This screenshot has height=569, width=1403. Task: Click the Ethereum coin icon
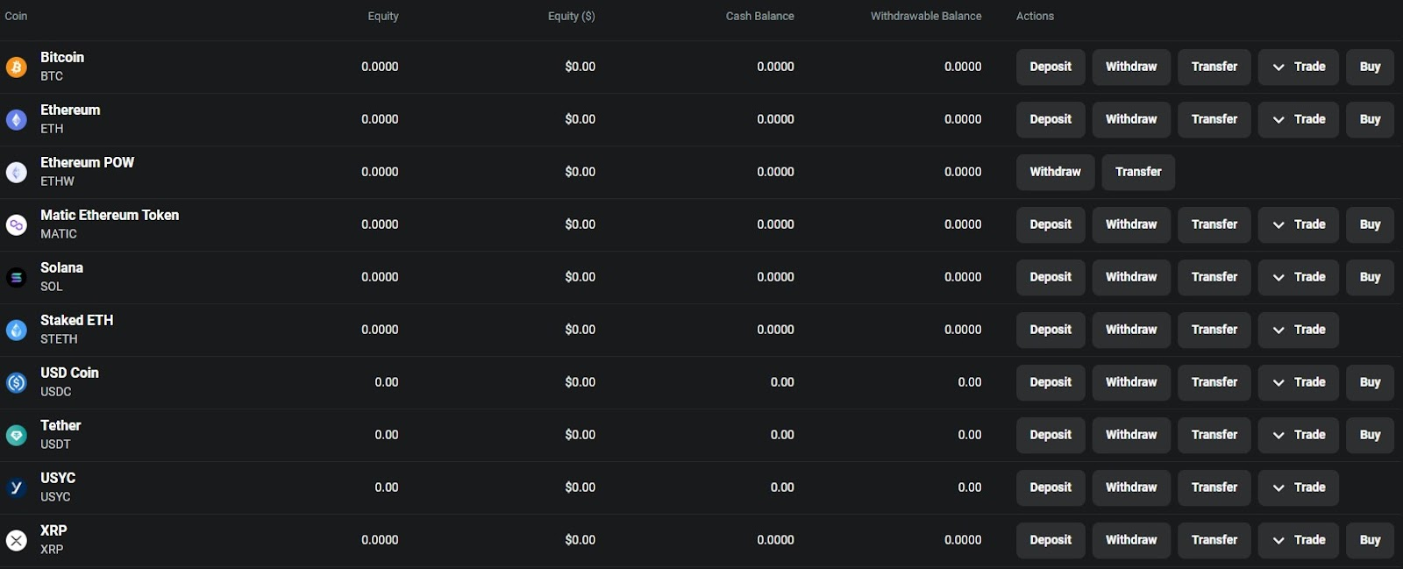16,119
